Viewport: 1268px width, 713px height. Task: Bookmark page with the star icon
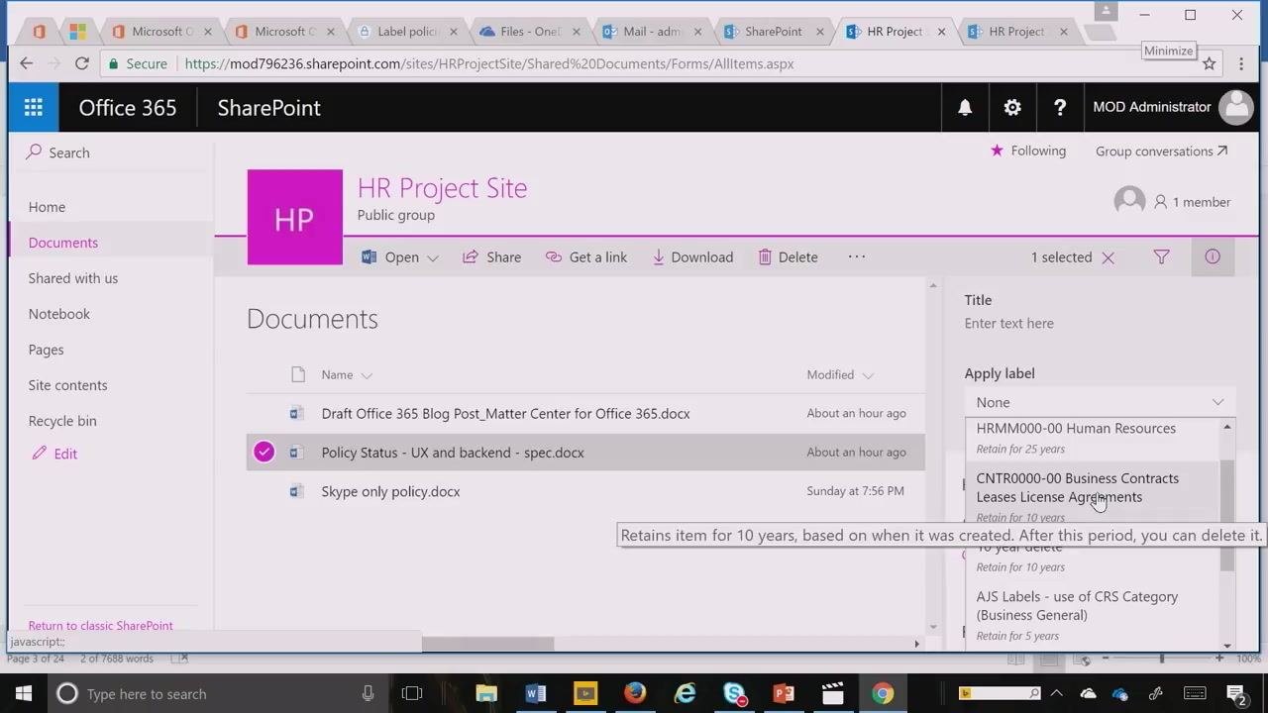1210,63
